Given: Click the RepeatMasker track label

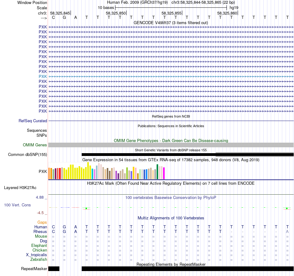Looking at the screenshot, I should pos(34,269).
